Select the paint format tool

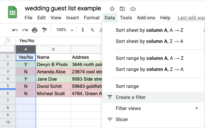(x=44, y=30)
